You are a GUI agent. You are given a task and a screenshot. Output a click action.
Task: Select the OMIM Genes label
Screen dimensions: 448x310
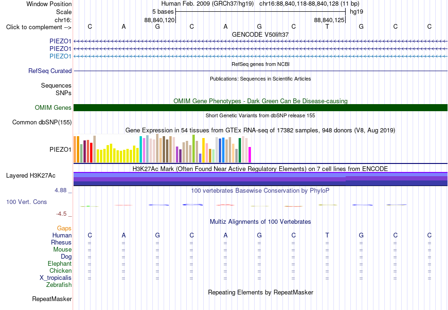click(53, 107)
